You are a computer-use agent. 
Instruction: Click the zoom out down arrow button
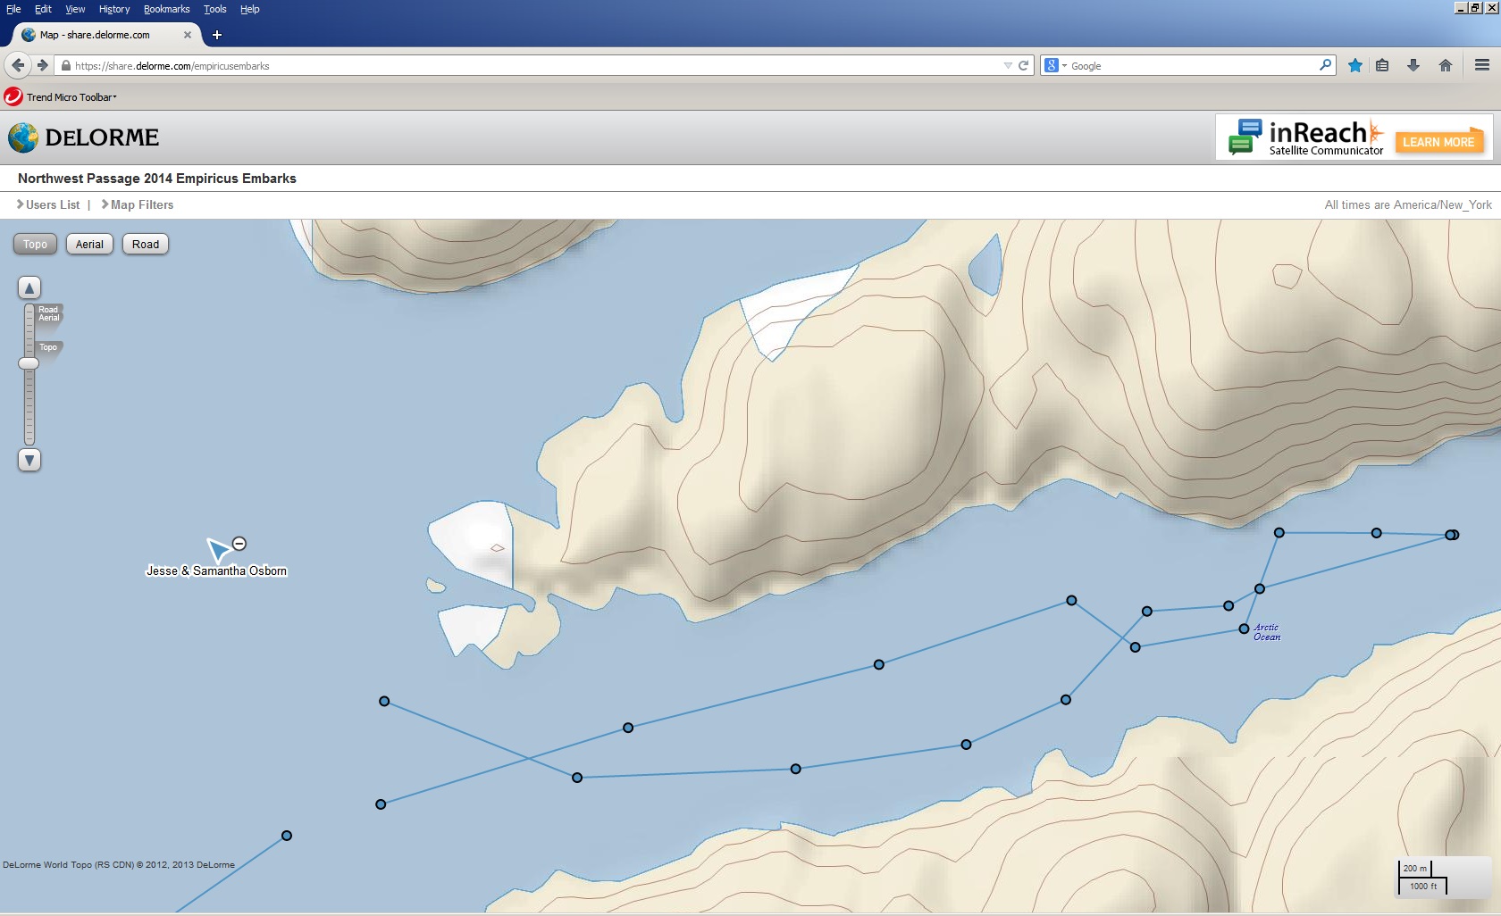coord(29,461)
